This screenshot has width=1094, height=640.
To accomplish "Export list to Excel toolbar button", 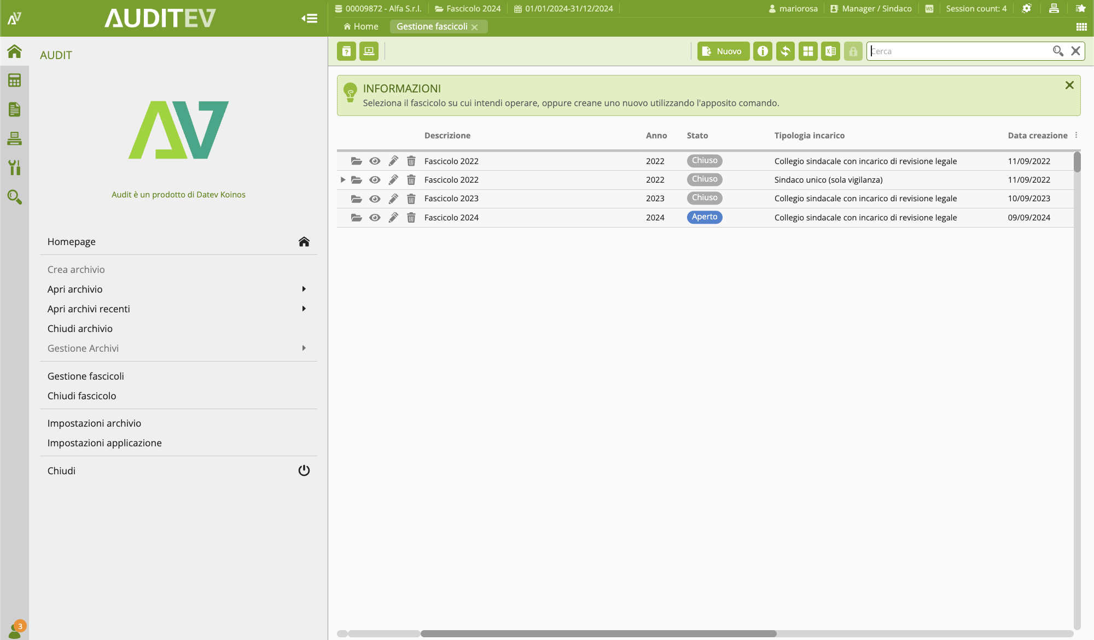I will point(830,51).
